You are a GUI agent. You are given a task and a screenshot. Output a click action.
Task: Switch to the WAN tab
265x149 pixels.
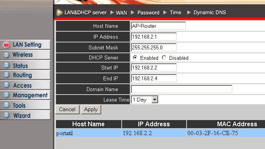coord(121,13)
